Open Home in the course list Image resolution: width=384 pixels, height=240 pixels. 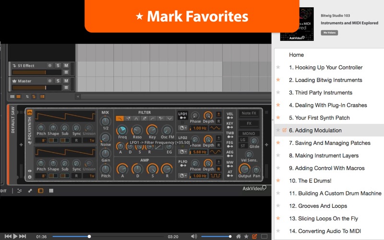(x=296, y=55)
